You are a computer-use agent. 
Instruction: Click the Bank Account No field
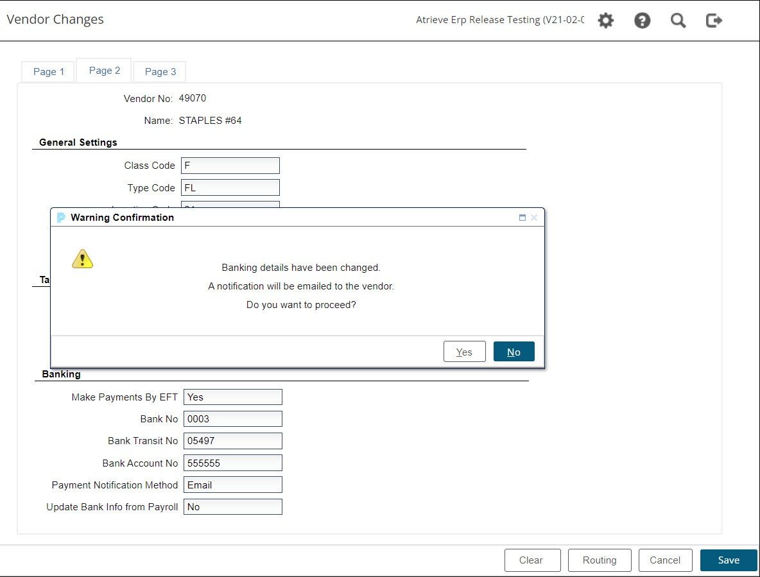click(x=232, y=463)
